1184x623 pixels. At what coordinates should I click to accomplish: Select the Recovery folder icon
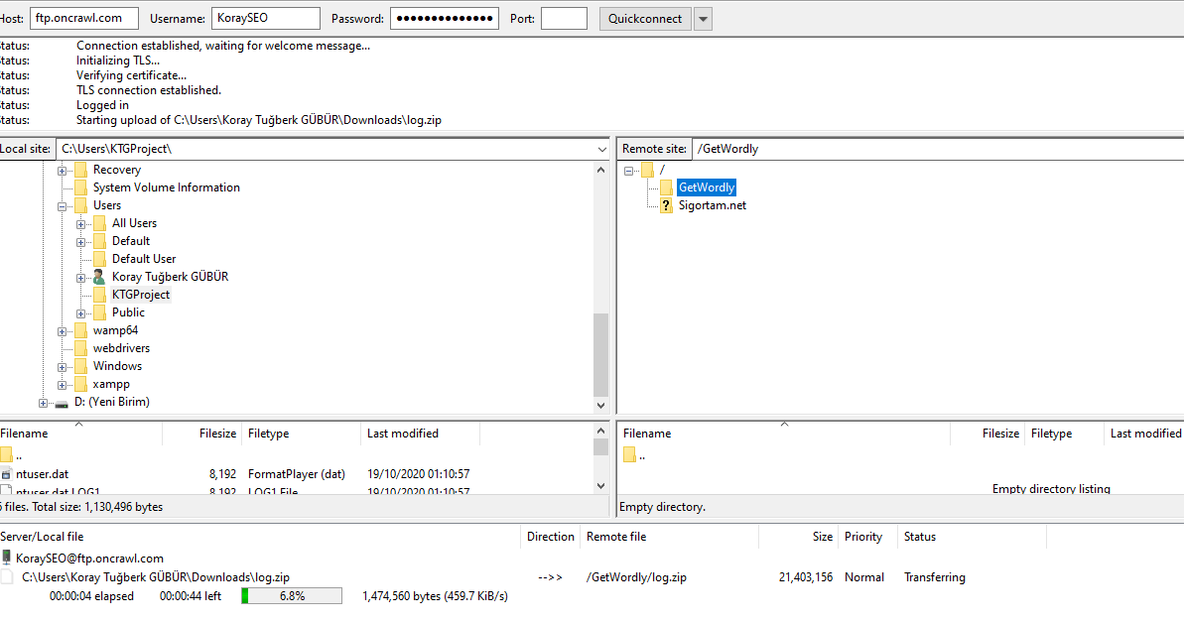[x=80, y=170]
